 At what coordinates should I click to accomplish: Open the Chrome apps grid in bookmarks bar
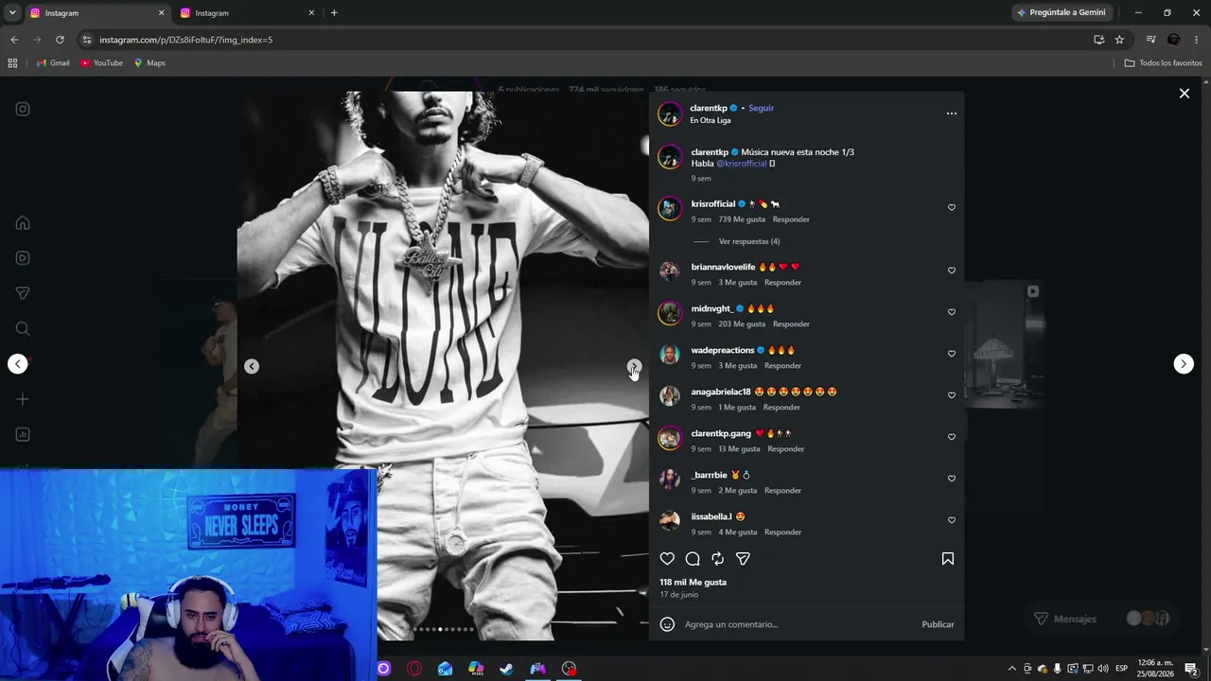point(12,63)
